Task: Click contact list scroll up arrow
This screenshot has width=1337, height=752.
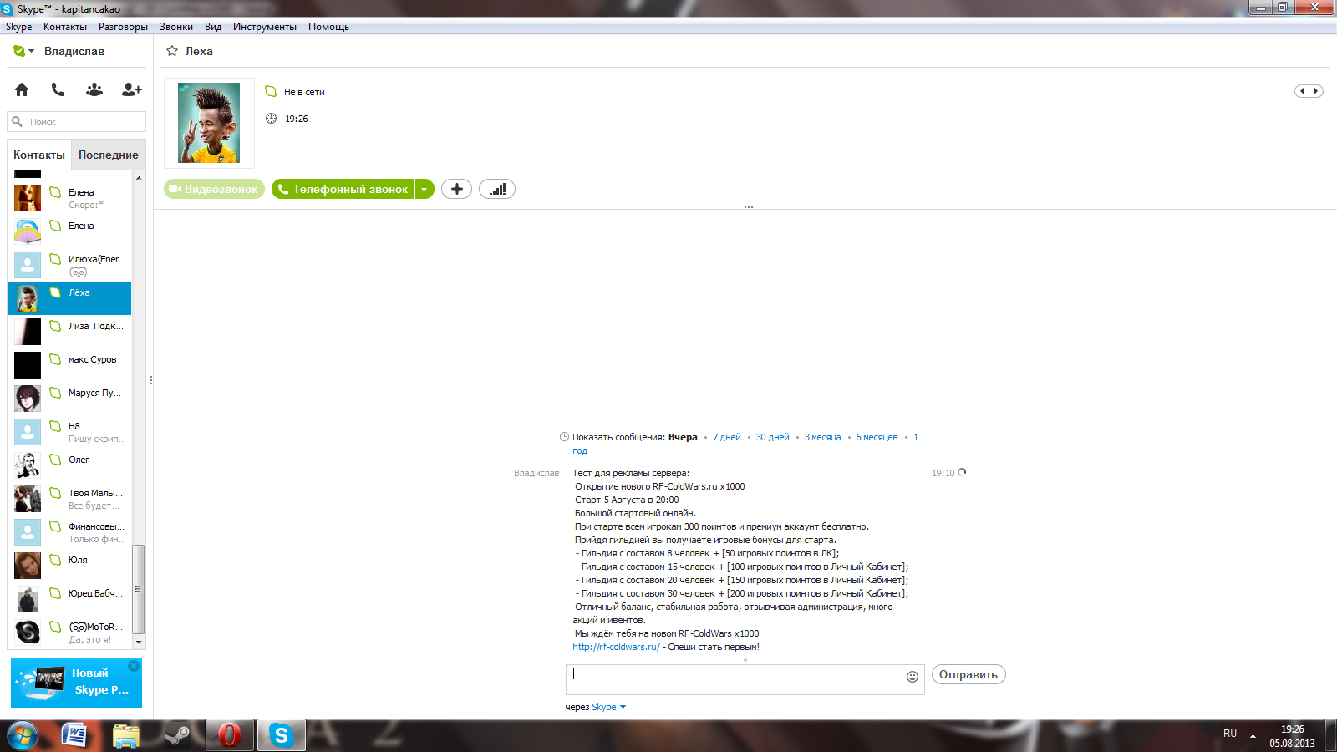Action: 139,177
